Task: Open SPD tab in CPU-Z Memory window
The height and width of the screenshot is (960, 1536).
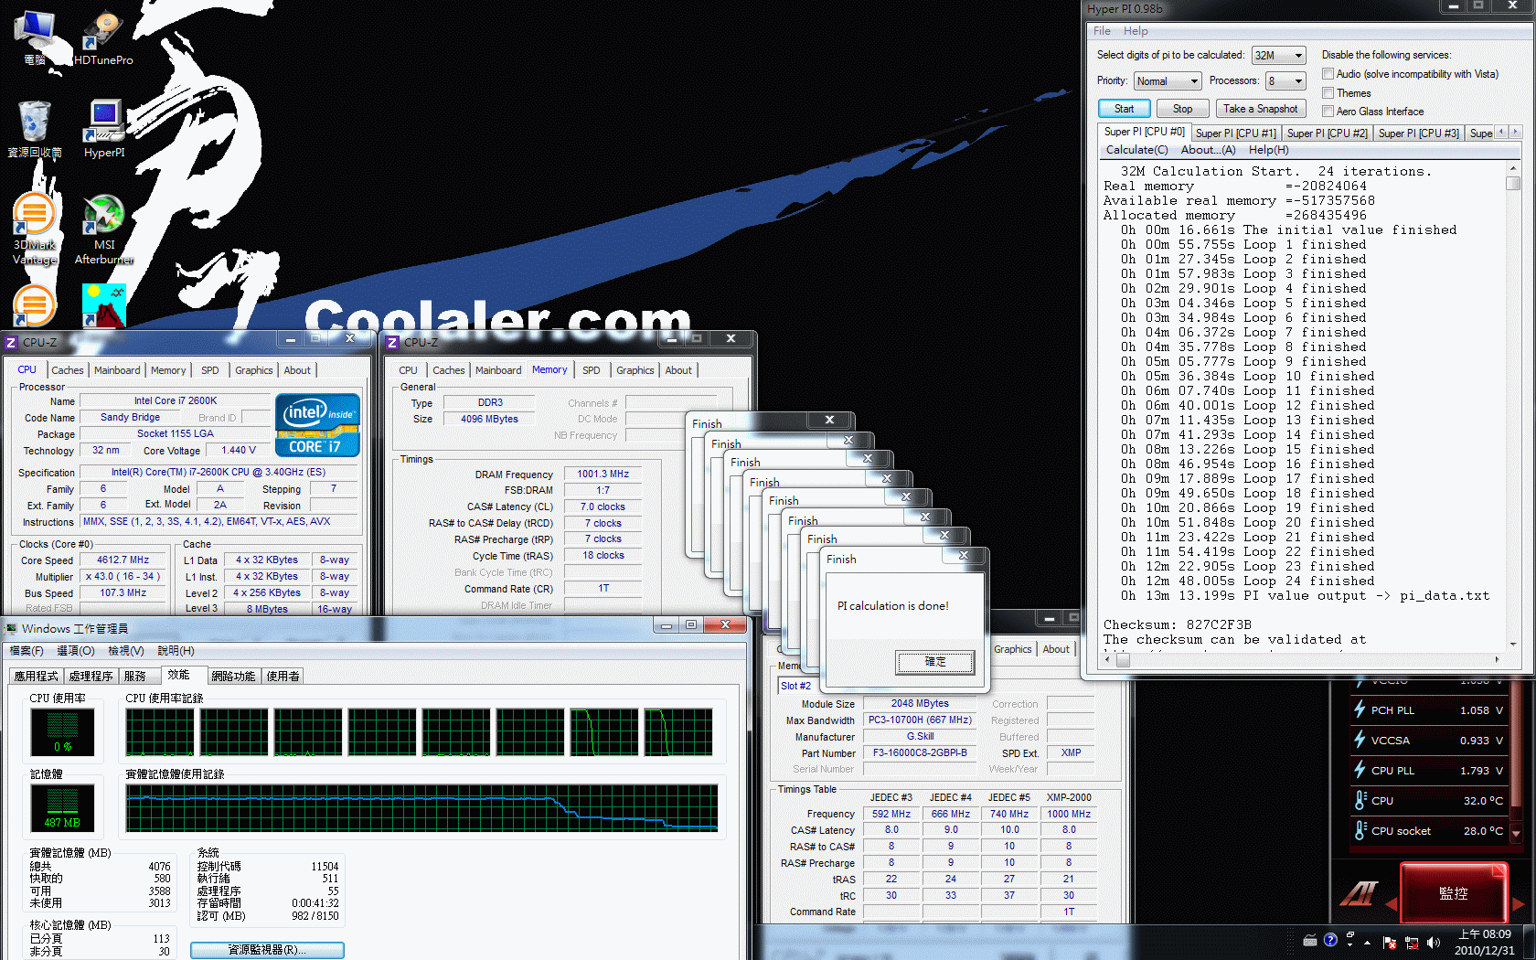Action: point(592,370)
